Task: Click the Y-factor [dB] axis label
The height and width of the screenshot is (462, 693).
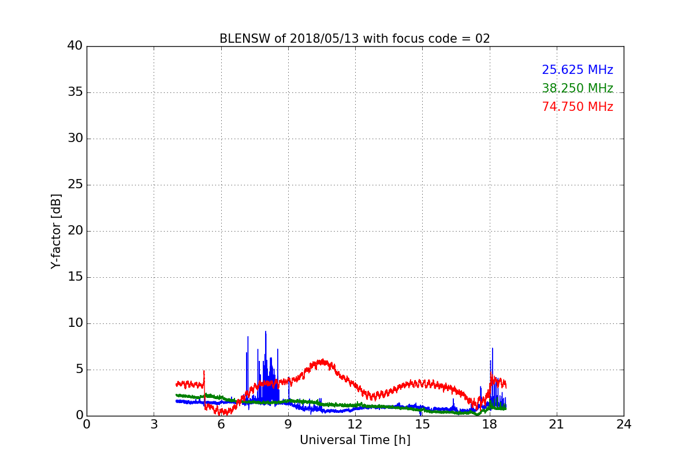Action: pyautogui.click(x=56, y=231)
